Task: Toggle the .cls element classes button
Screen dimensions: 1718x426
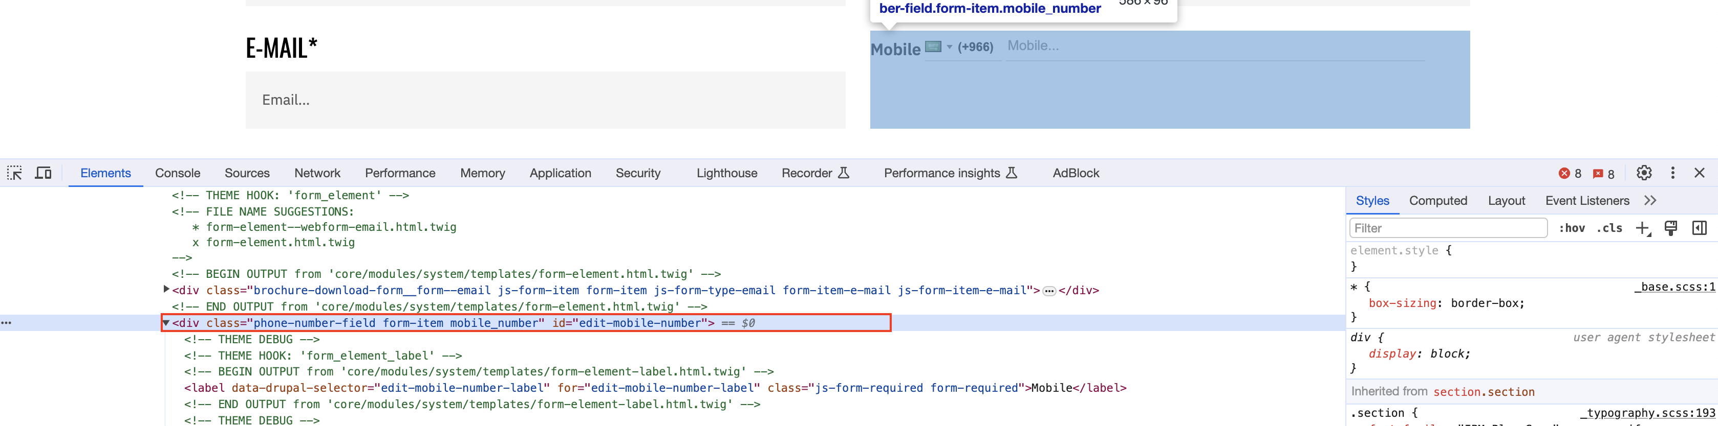Action: pyautogui.click(x=1609, y=228)
